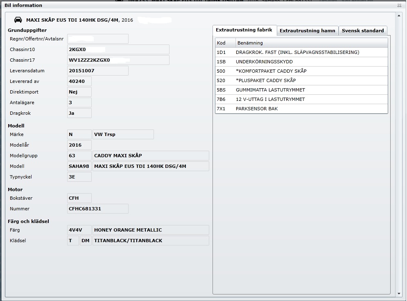Click the HONEY ORANGE METALLIC field
The width and height of the screenshot is (407, 301).
(x=151, y=230)
